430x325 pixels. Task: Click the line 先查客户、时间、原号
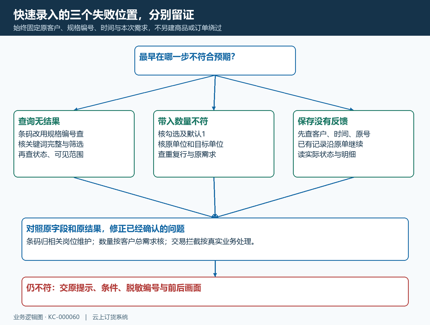click(334, 134)
